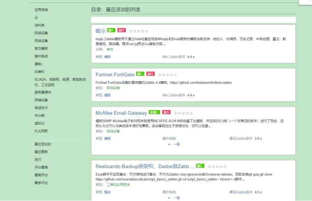Viewport: 312px width, 201px height.
Task: Click the 其他 category link under 暗示
Action: 110,50
